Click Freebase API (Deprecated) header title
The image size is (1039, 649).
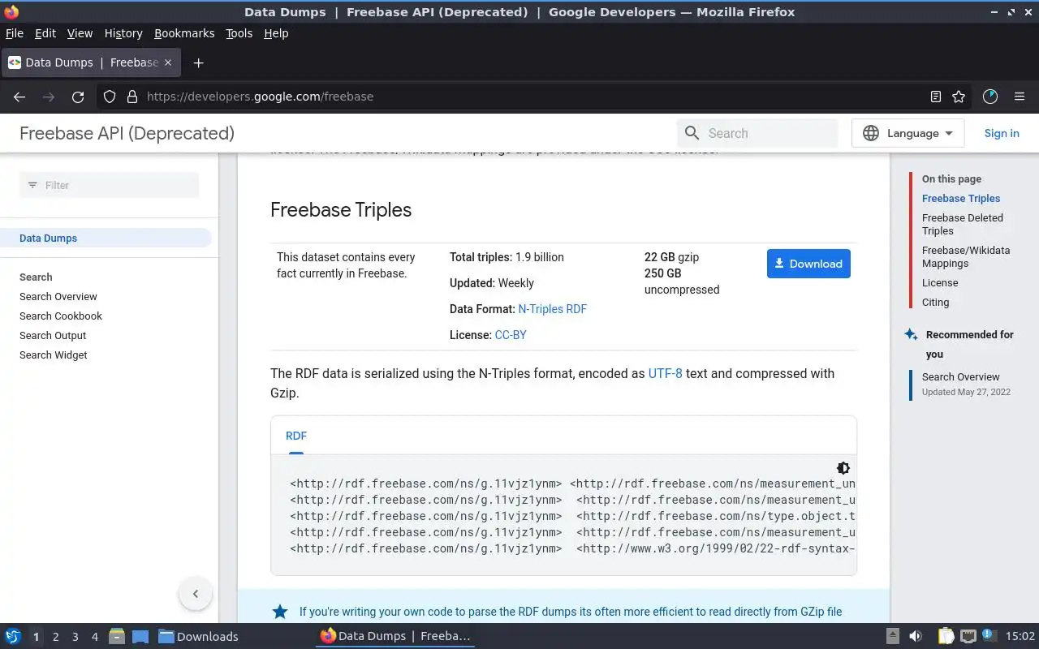[127, 133]
